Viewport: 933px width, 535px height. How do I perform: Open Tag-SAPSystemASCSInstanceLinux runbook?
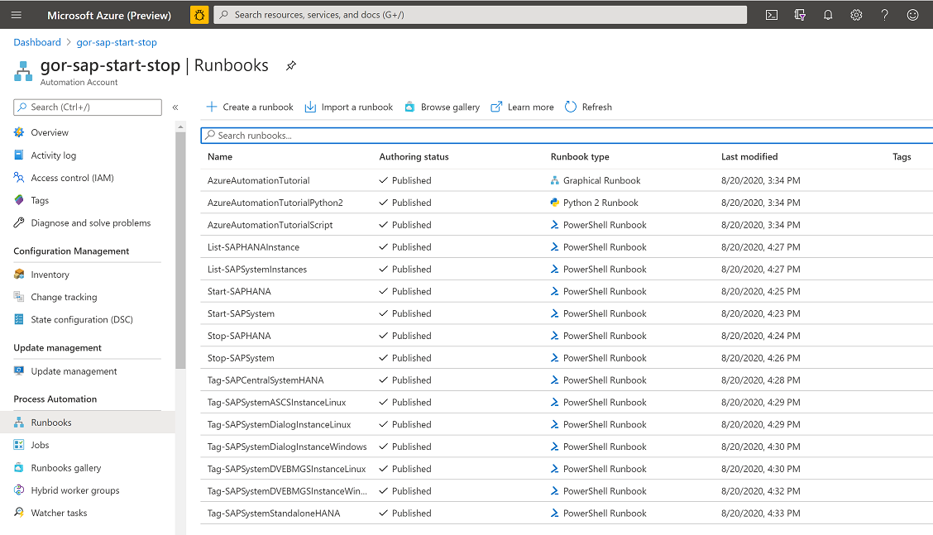(x=276, y=403)
